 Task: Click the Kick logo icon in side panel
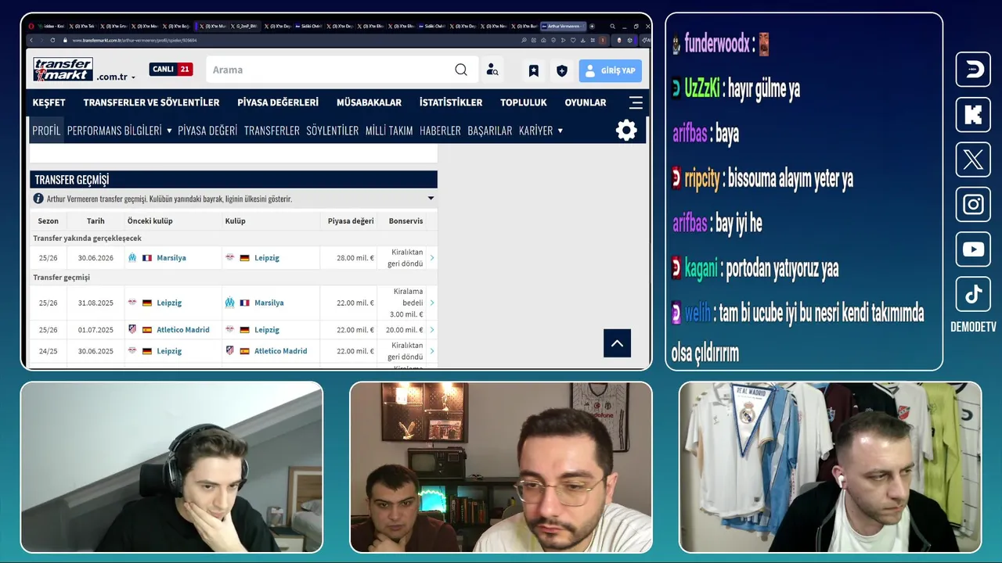click(973, 115)
